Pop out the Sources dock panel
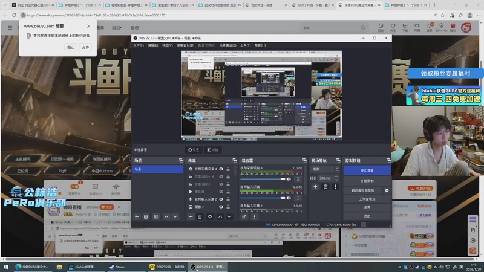 (235, 160)
